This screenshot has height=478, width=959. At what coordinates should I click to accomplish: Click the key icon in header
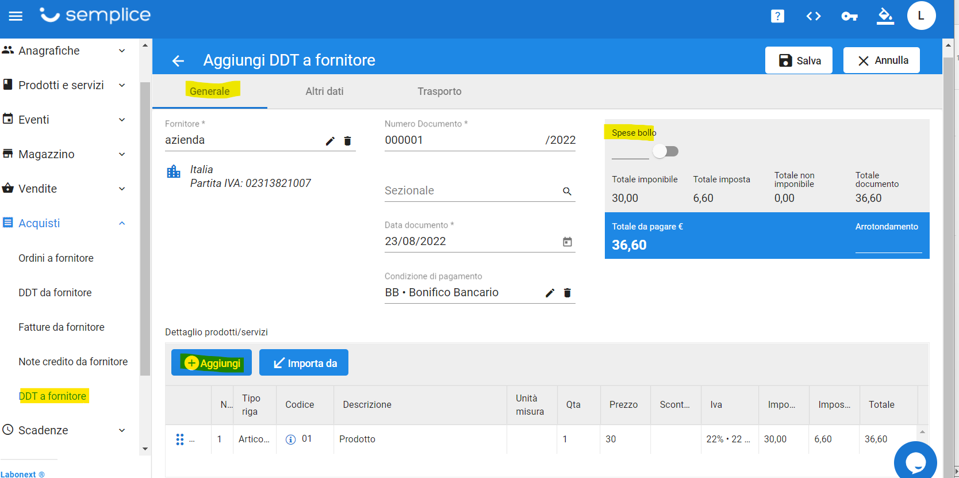point(849,16)
